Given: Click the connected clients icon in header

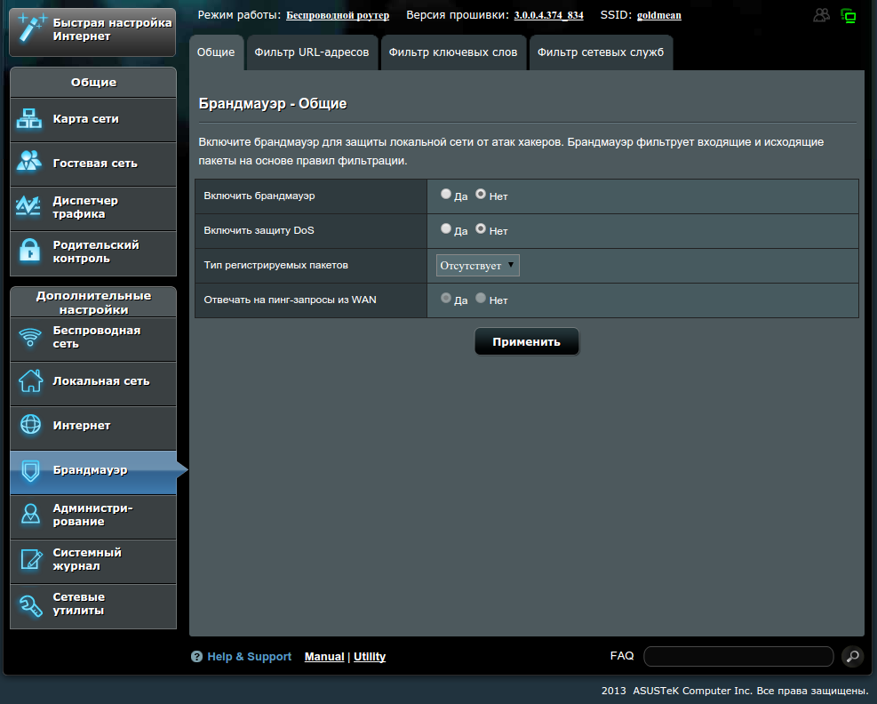Looking at the screenshot, I should 821,15.
